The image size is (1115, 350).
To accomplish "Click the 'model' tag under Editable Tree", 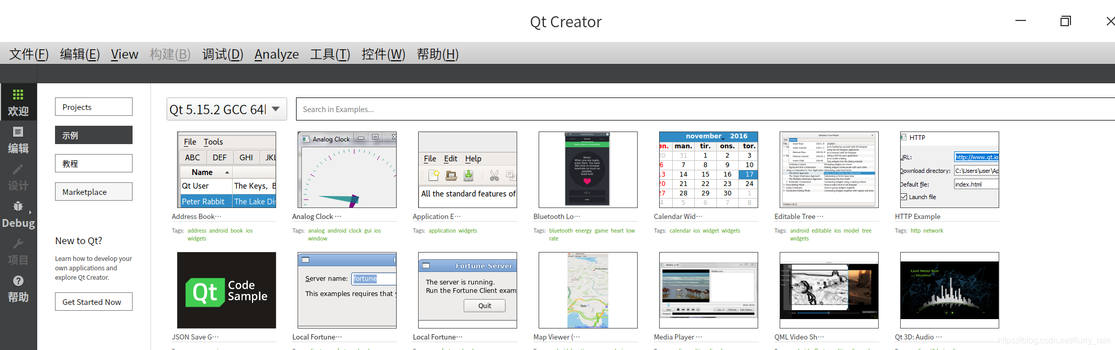I will point(851,231).
